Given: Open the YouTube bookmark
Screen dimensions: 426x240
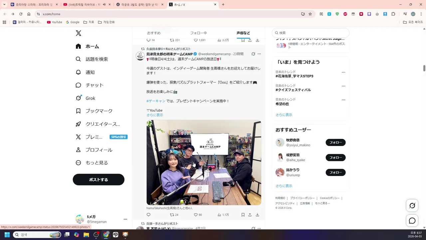Looking at the screenshot, I should coord(55,22).
